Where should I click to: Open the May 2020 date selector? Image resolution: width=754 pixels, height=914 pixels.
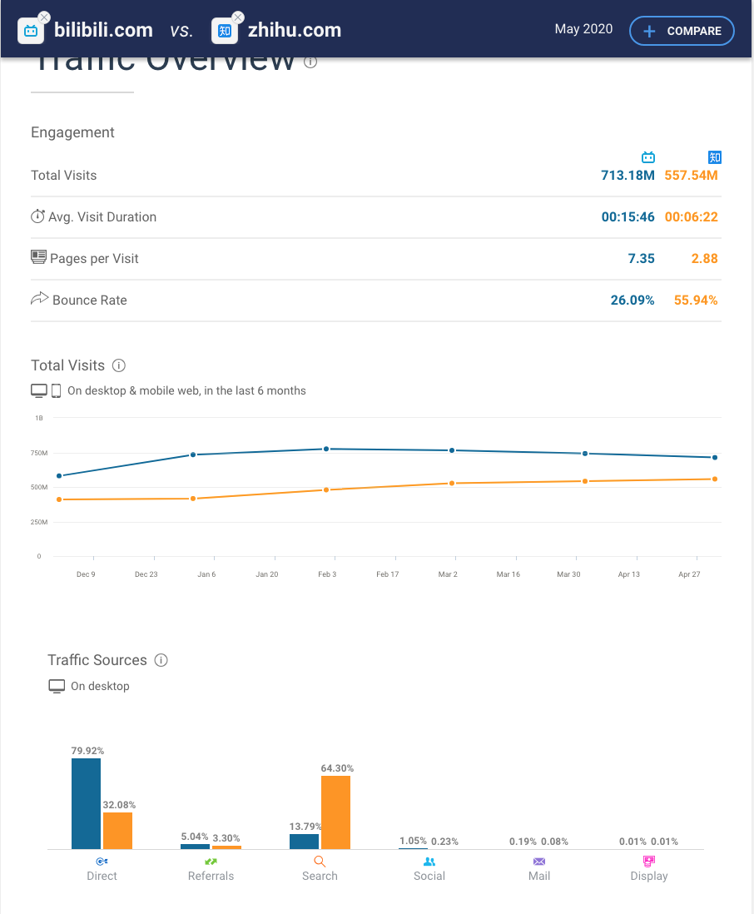pos(583,29)
